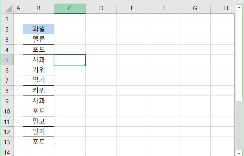Click empty cell D2

click(101, 29)
